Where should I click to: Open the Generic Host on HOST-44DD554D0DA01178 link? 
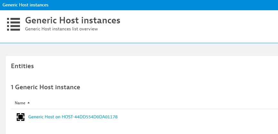(x=73, y=117)
